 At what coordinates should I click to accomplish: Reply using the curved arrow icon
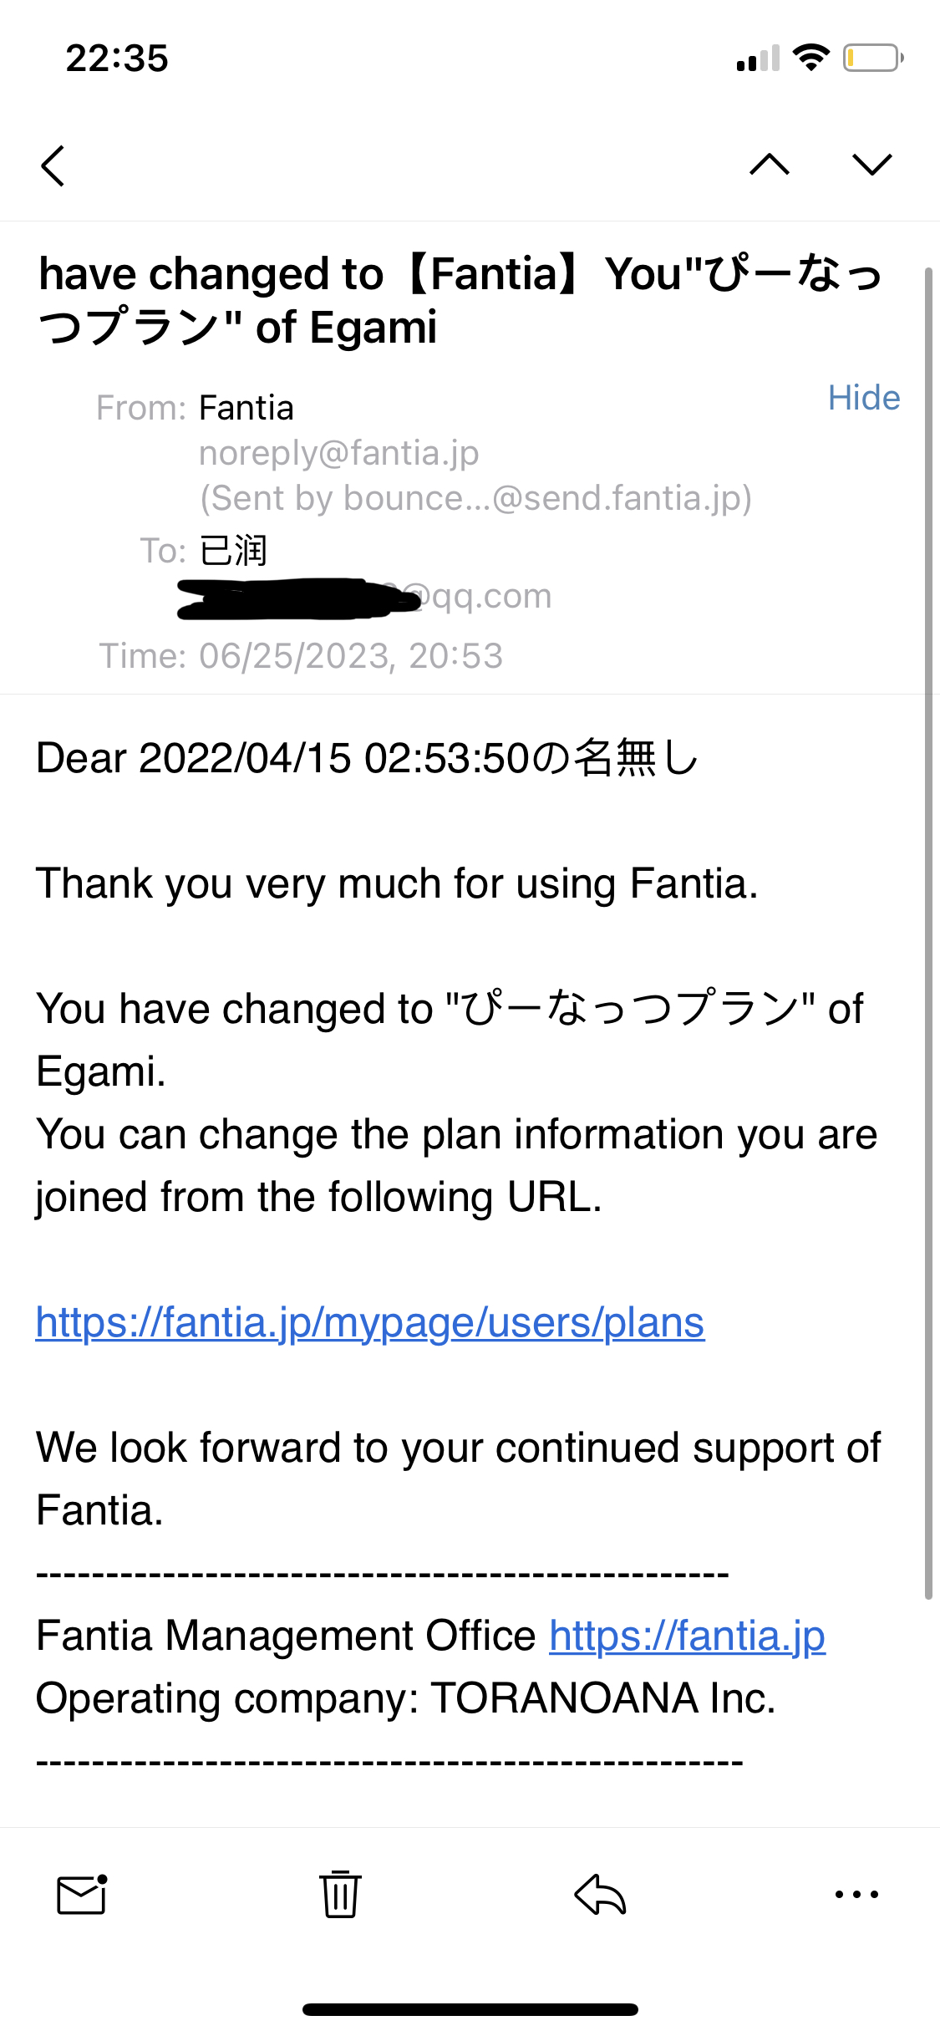600,1894
